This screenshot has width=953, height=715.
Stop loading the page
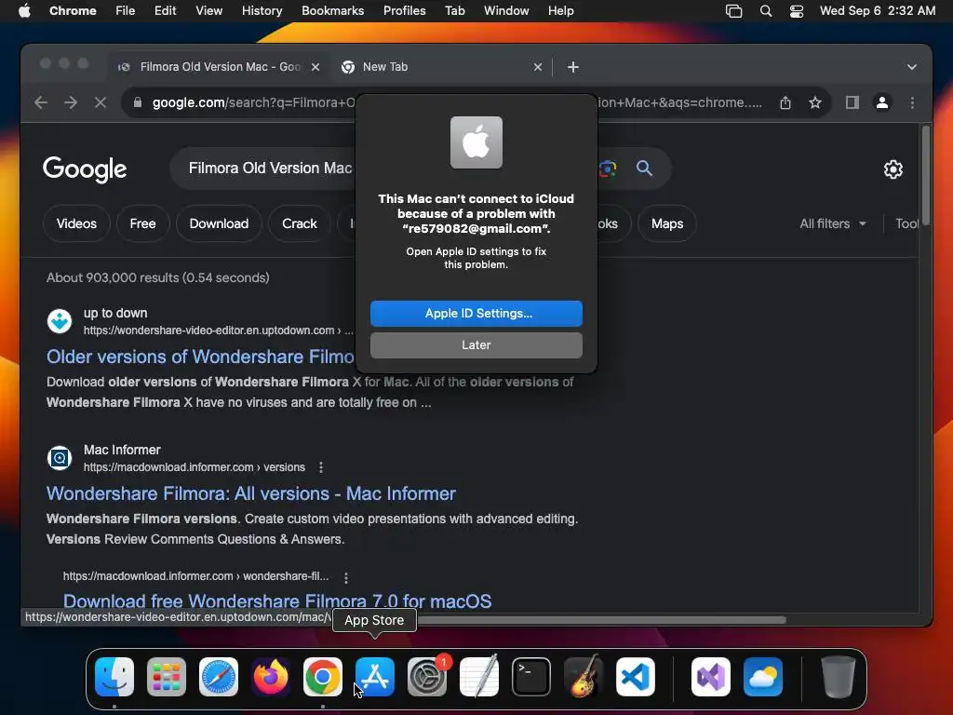(x=101, y=102)
